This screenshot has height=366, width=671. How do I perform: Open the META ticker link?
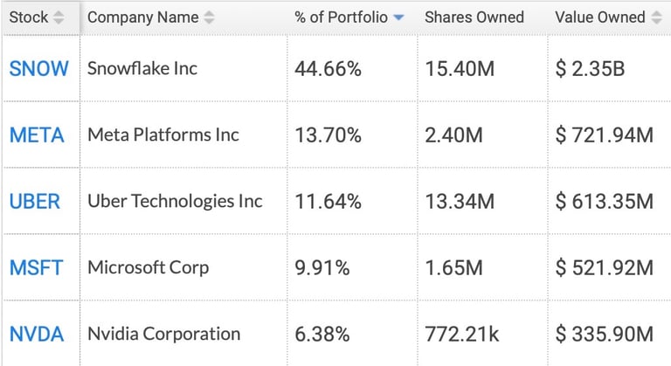click(x=37, y=135)
